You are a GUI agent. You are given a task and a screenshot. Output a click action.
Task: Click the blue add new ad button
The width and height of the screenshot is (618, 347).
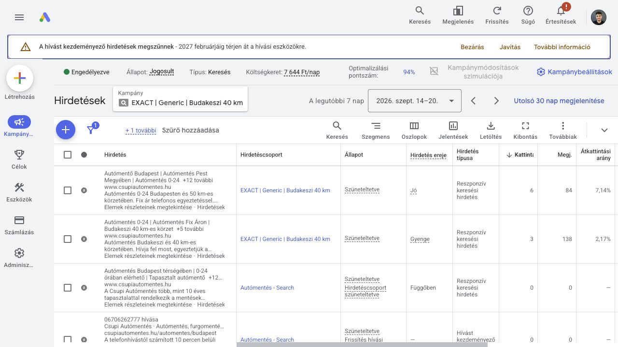(x=66, y=130)
